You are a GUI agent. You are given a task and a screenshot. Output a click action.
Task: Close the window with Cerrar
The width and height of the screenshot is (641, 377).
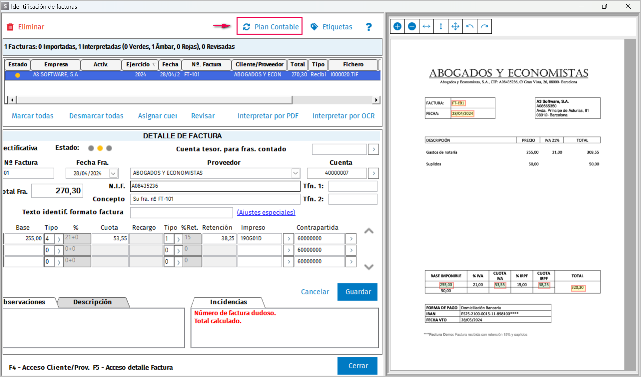pos(357,366)
